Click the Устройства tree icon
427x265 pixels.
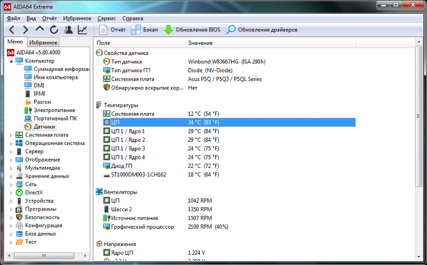coord(19,201)
